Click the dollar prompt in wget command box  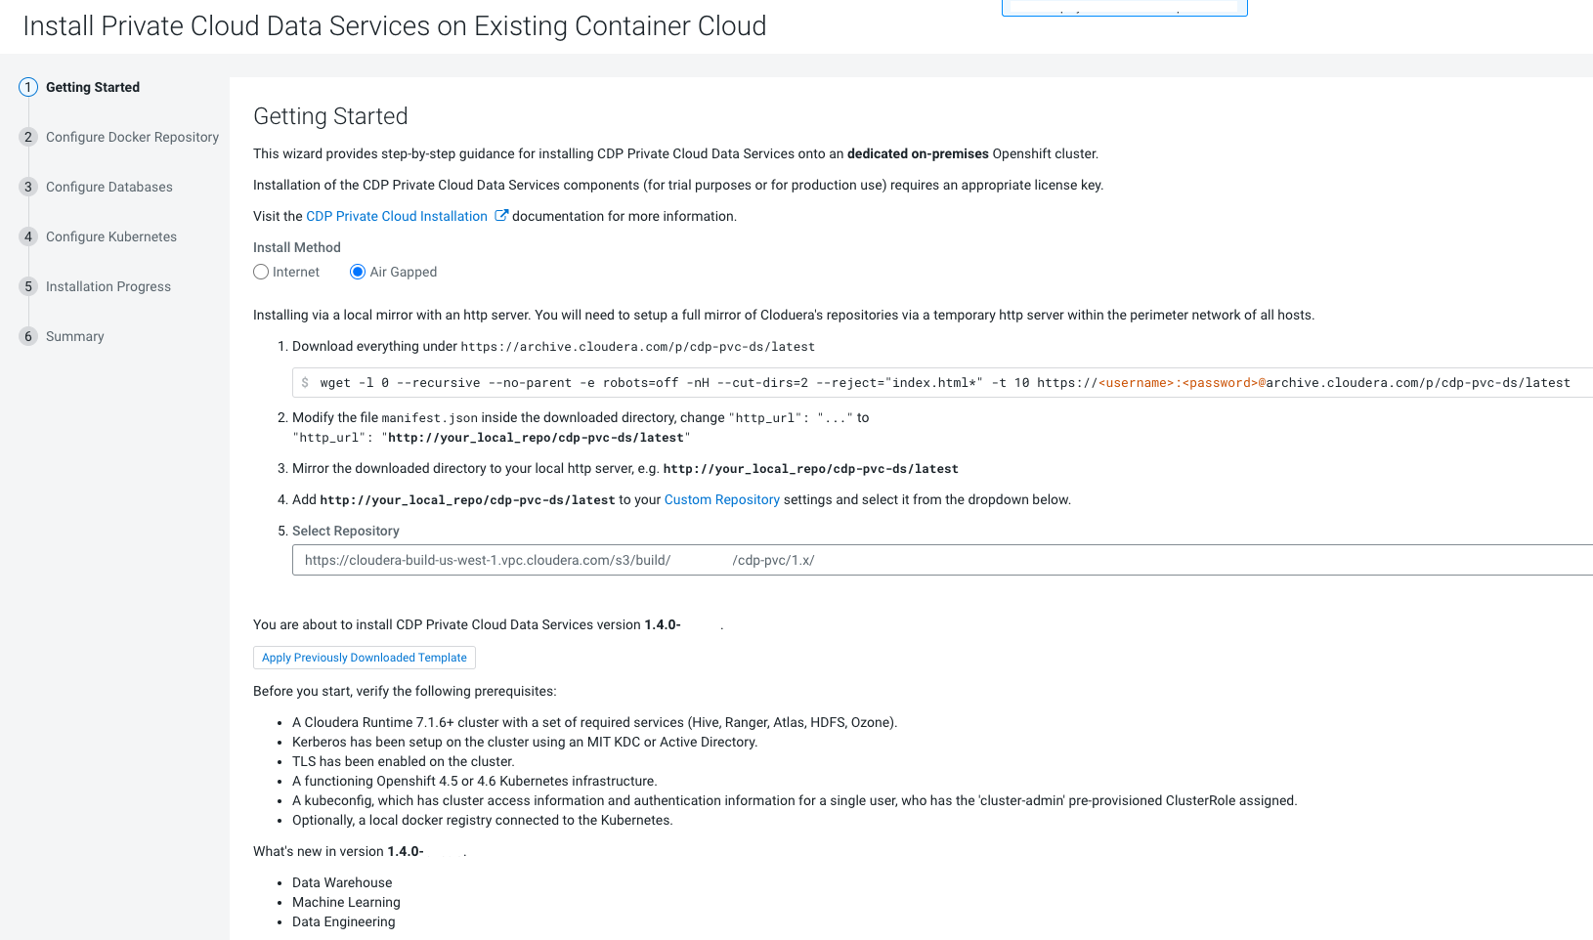click(x=305, y=383)
